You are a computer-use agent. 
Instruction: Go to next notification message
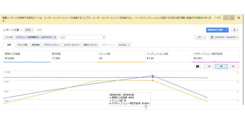[x=232, y=18]
